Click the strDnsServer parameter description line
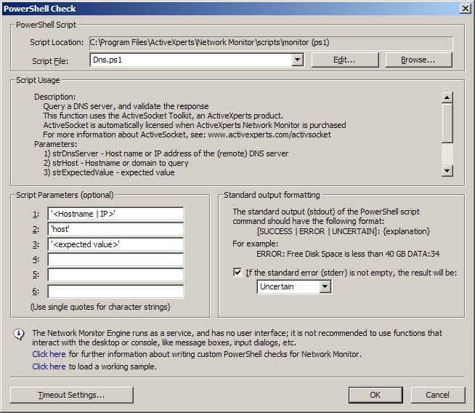This screenshot has height=413, width=475. click(x=166, y=153)
